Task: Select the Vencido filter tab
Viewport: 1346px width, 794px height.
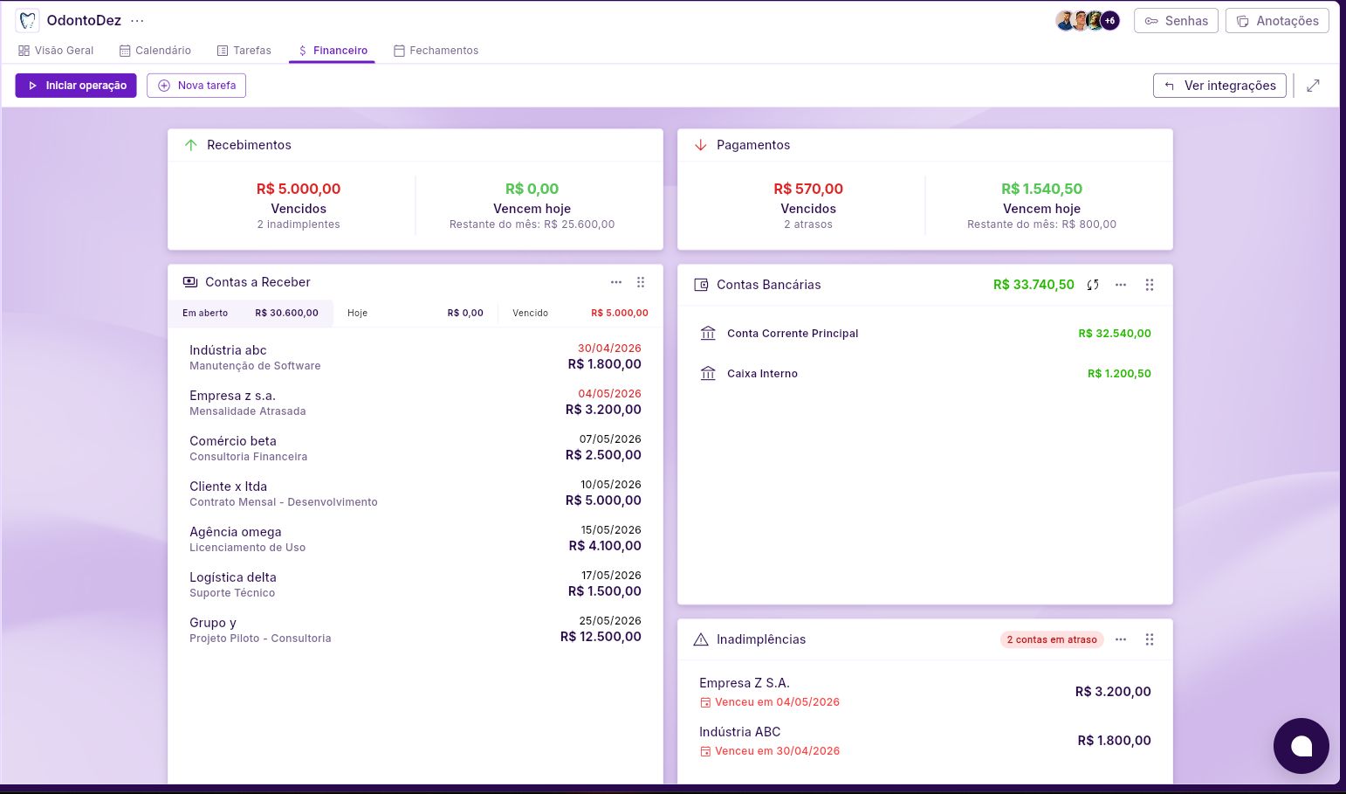Action: (580, 313)
